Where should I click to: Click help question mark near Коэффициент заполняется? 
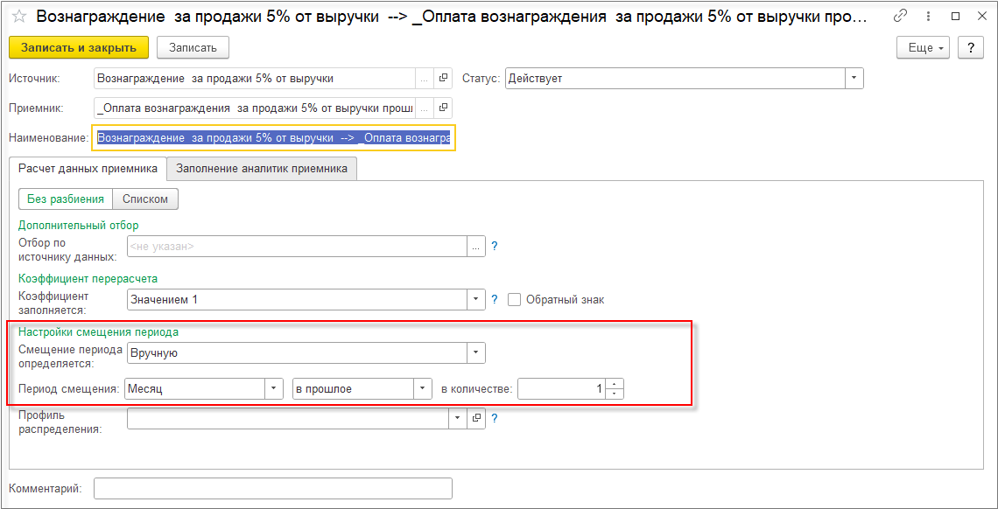495,300
